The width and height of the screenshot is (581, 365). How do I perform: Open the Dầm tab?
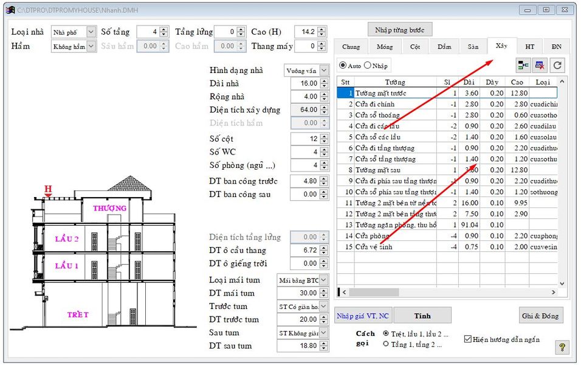point(444,46)
